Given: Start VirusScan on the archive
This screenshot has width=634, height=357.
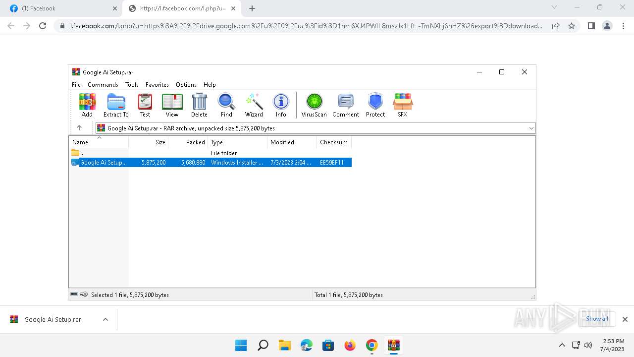Looking at the screenshot, I should [314, 106].
